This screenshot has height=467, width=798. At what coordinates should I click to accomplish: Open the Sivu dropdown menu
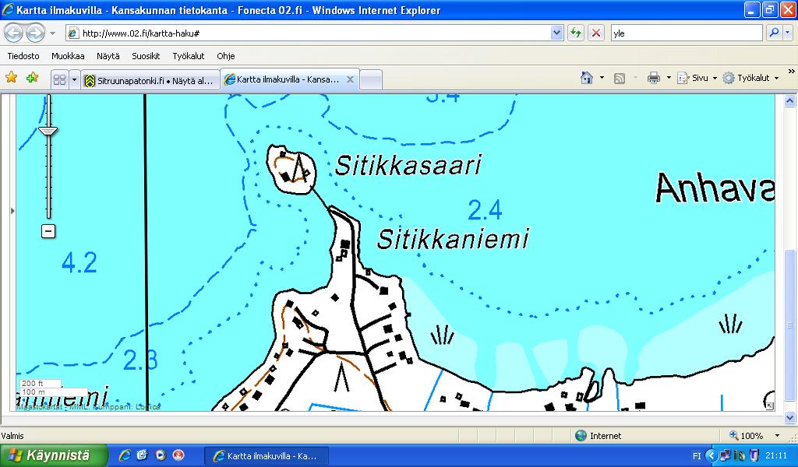click(697, 78)
